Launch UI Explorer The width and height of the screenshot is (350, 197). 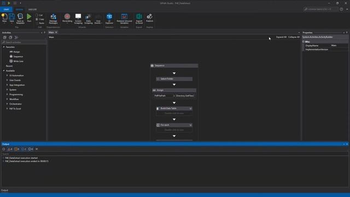[109, 19]
